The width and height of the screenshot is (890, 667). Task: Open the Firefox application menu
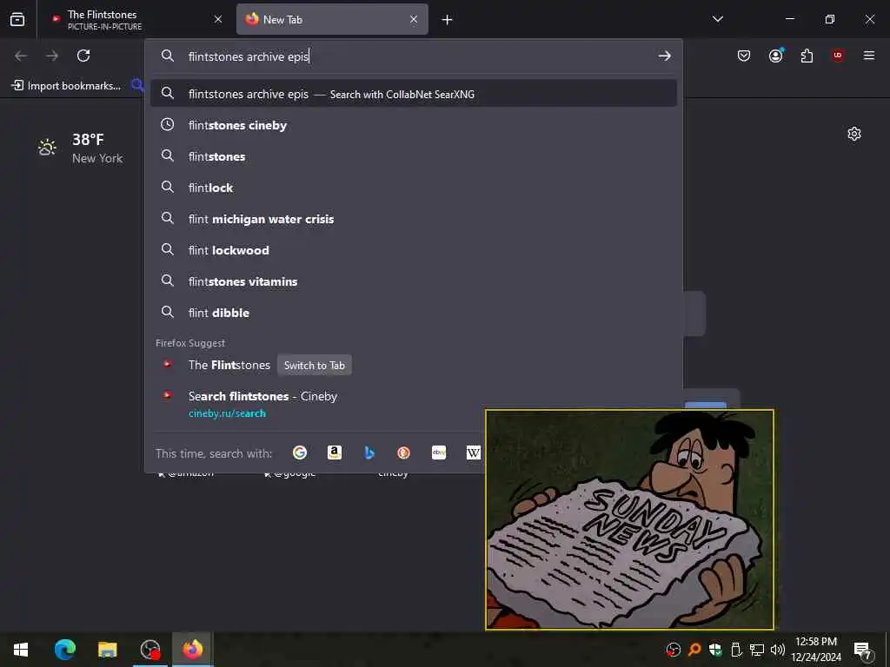869,56
